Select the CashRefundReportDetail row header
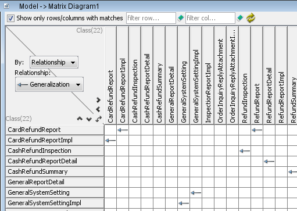The image size is (297, 211). coord(55,161)
